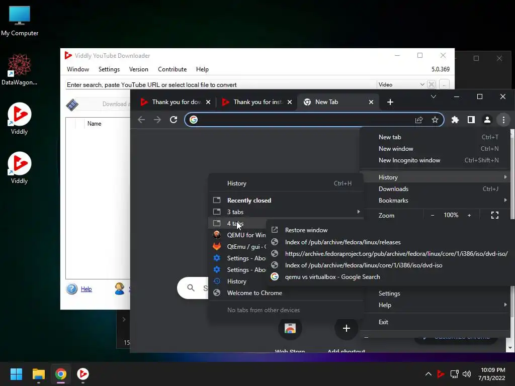Image resolution: width=515 pixels, height=386 pixels.
Task: Open History page with Ctrl+H entry
Action: pos(286,183)
